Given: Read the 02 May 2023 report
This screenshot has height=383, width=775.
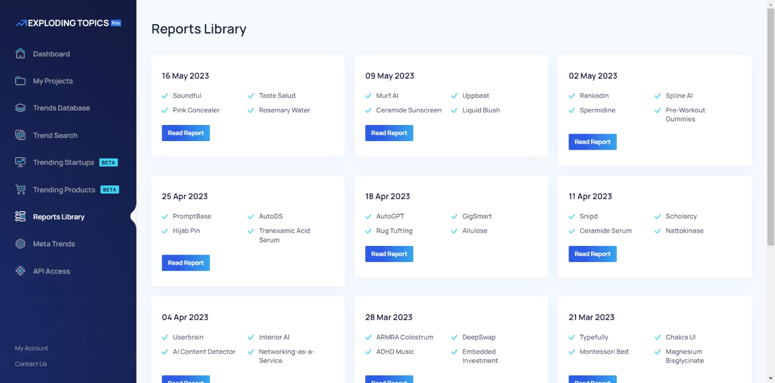Looking at the screenshot, I should pyautogui.click(x=592, y=142).
